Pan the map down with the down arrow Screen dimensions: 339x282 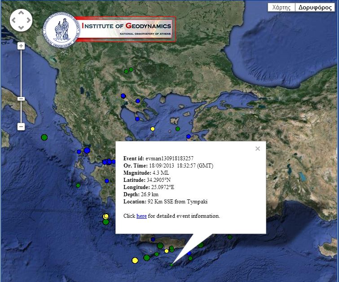point(21,27)
